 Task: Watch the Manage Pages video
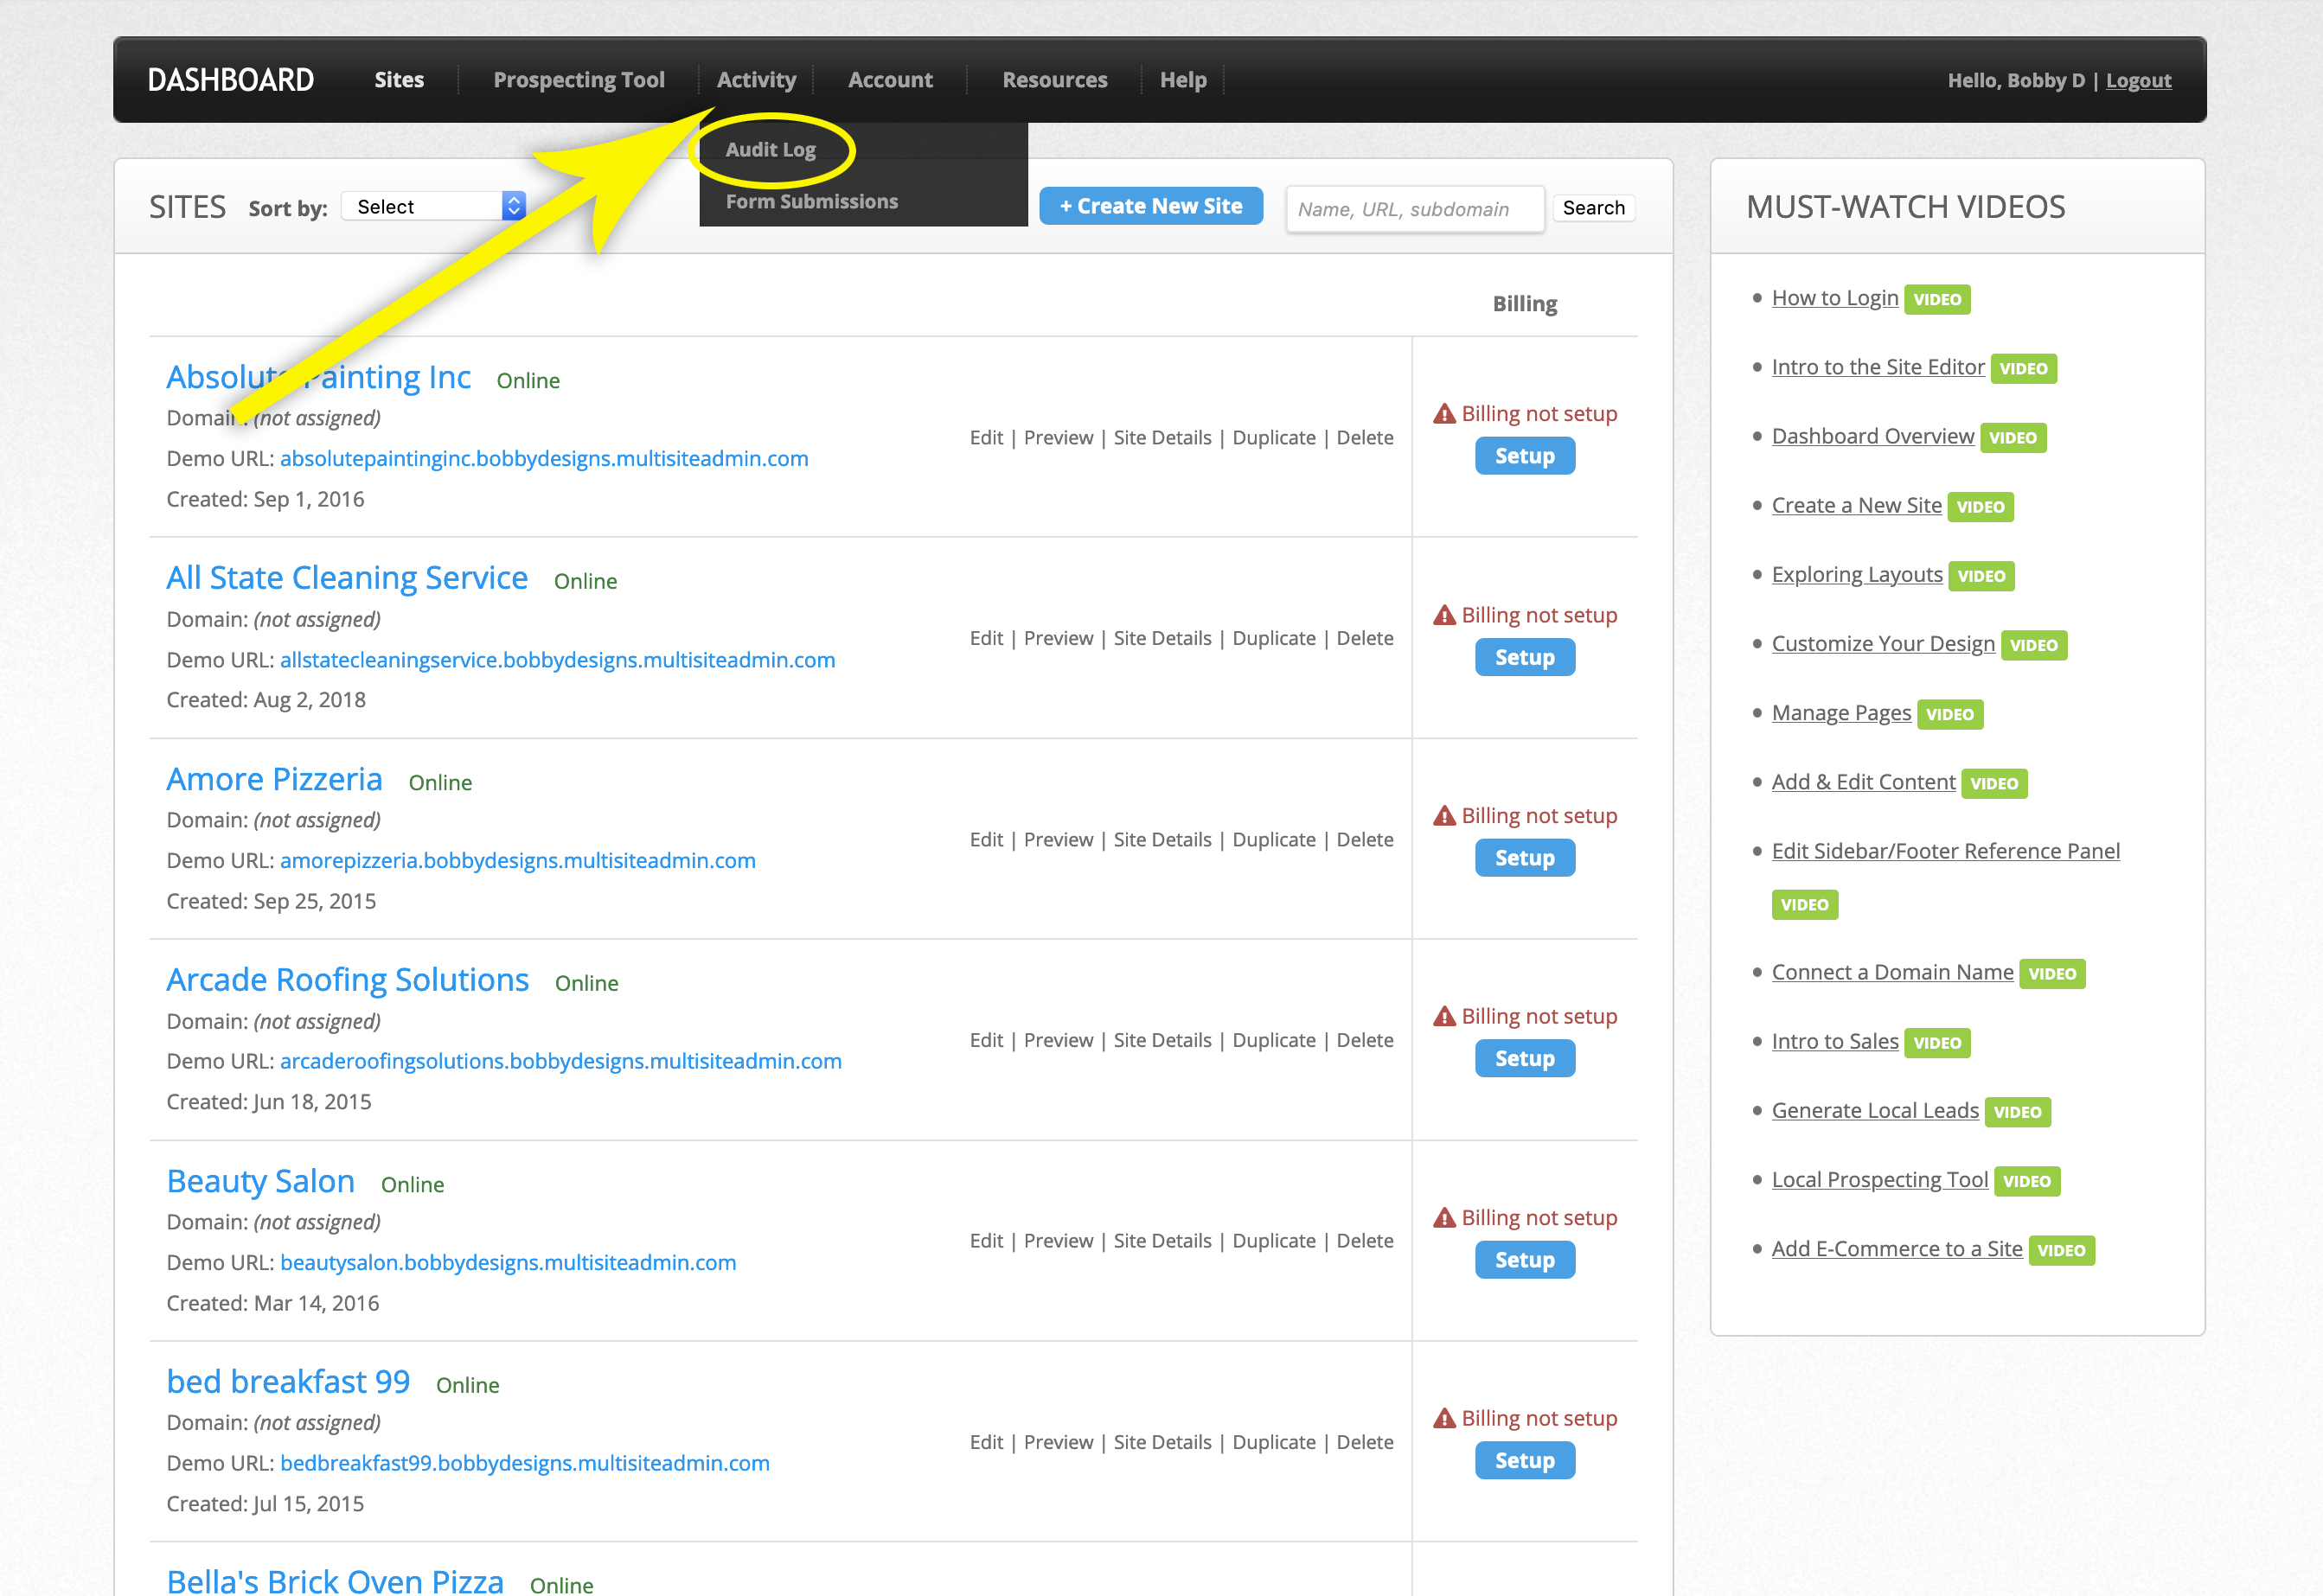1840,713
